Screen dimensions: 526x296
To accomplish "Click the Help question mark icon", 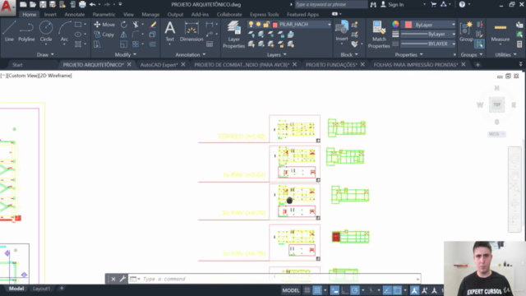I will [462, 4].
